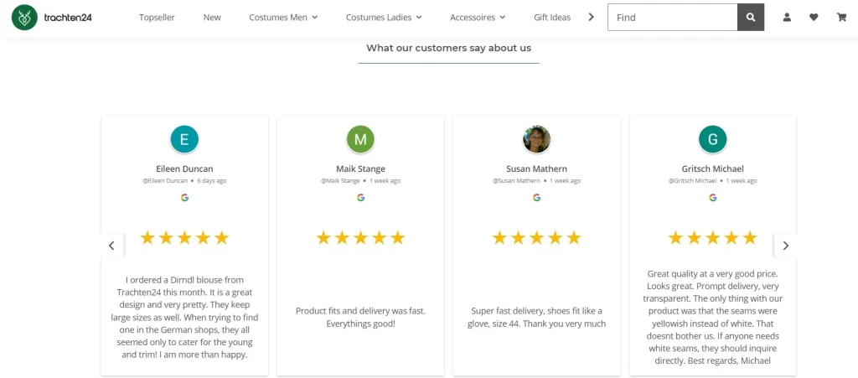Open the wishlist heart icon
Screen dimensions: 858x378
point(814,17)
